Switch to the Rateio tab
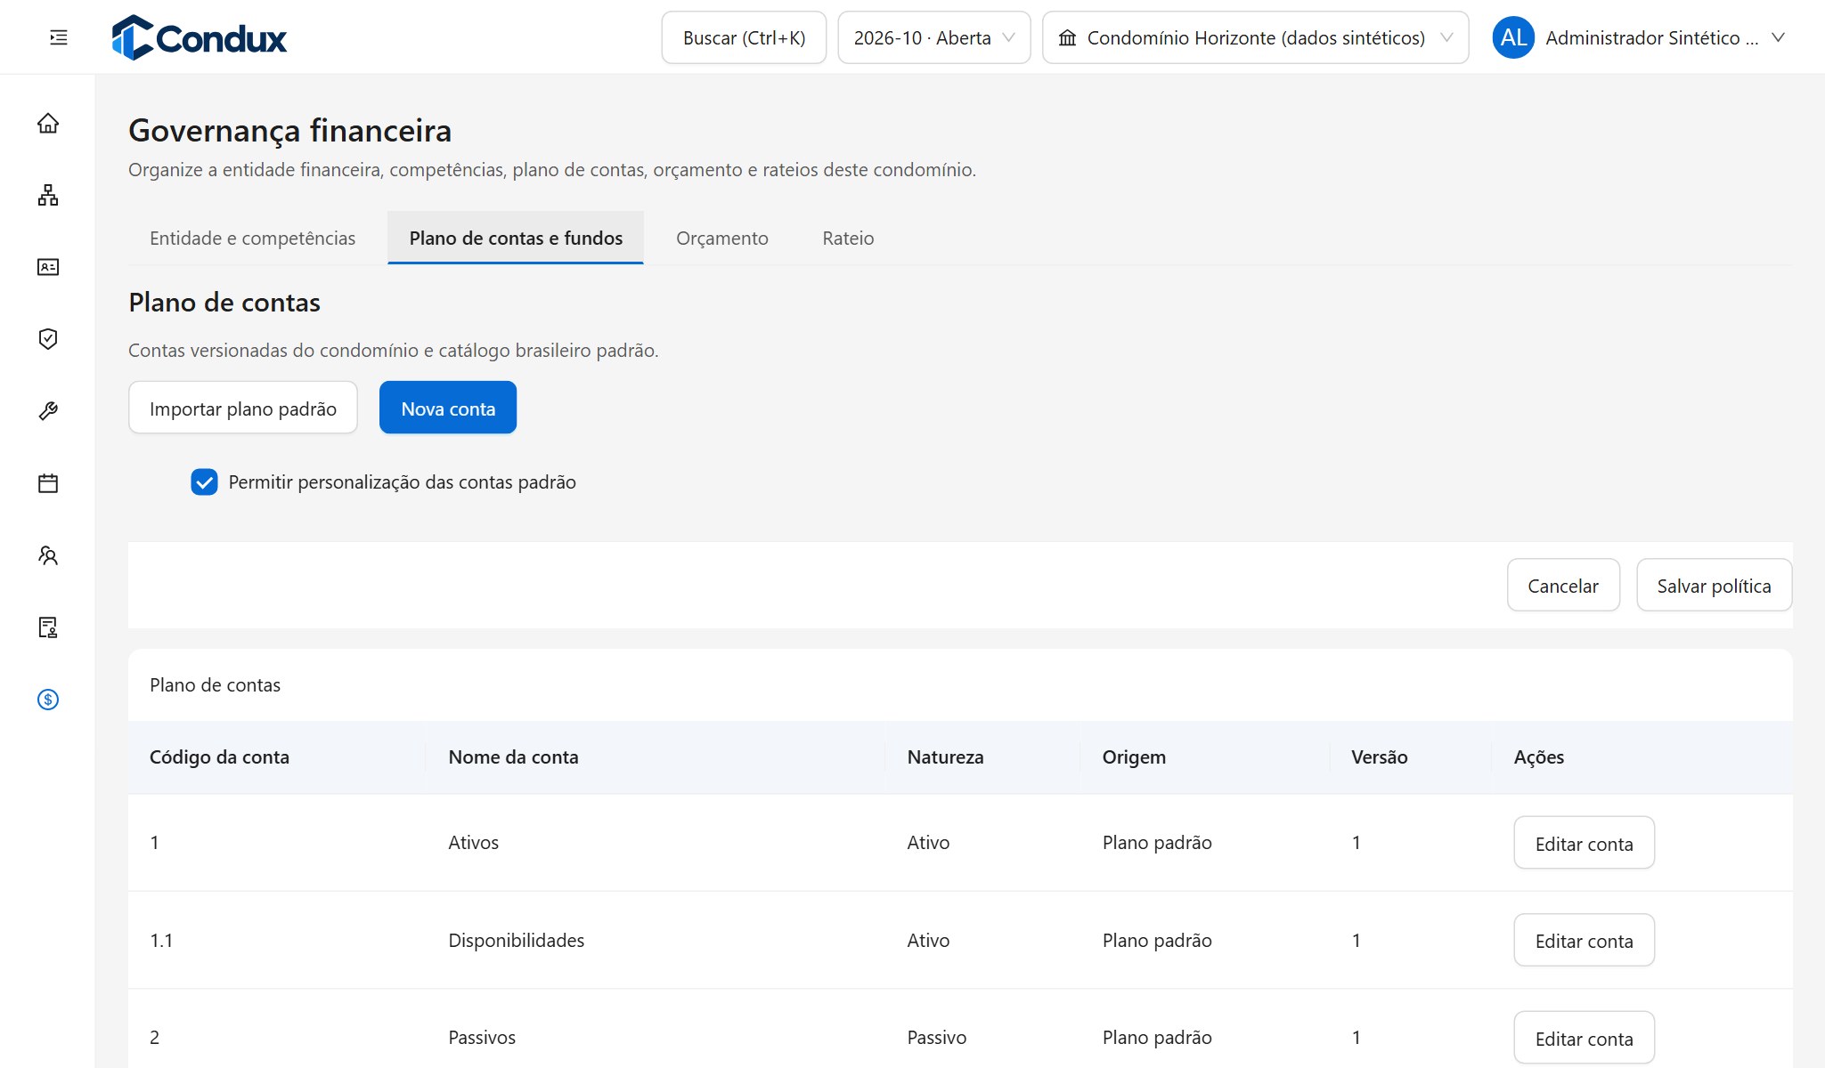 [848, 239]
